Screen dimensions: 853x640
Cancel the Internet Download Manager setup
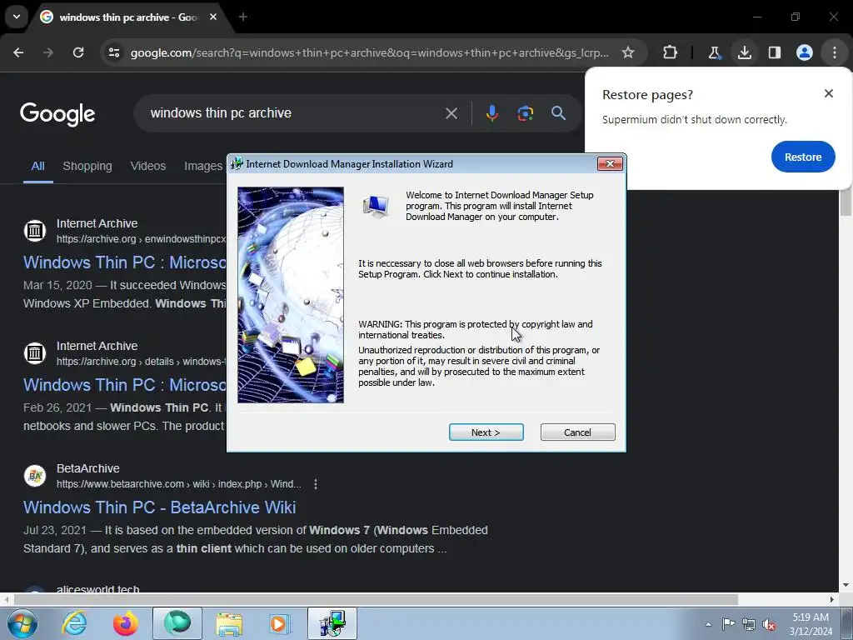click(x=577, y=432)
